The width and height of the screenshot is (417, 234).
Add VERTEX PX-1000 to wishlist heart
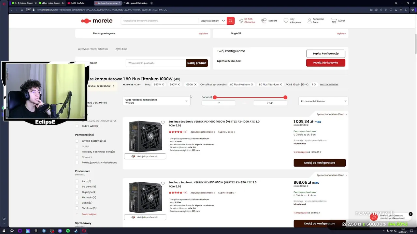pyautogui.click(x=163, y=123)
